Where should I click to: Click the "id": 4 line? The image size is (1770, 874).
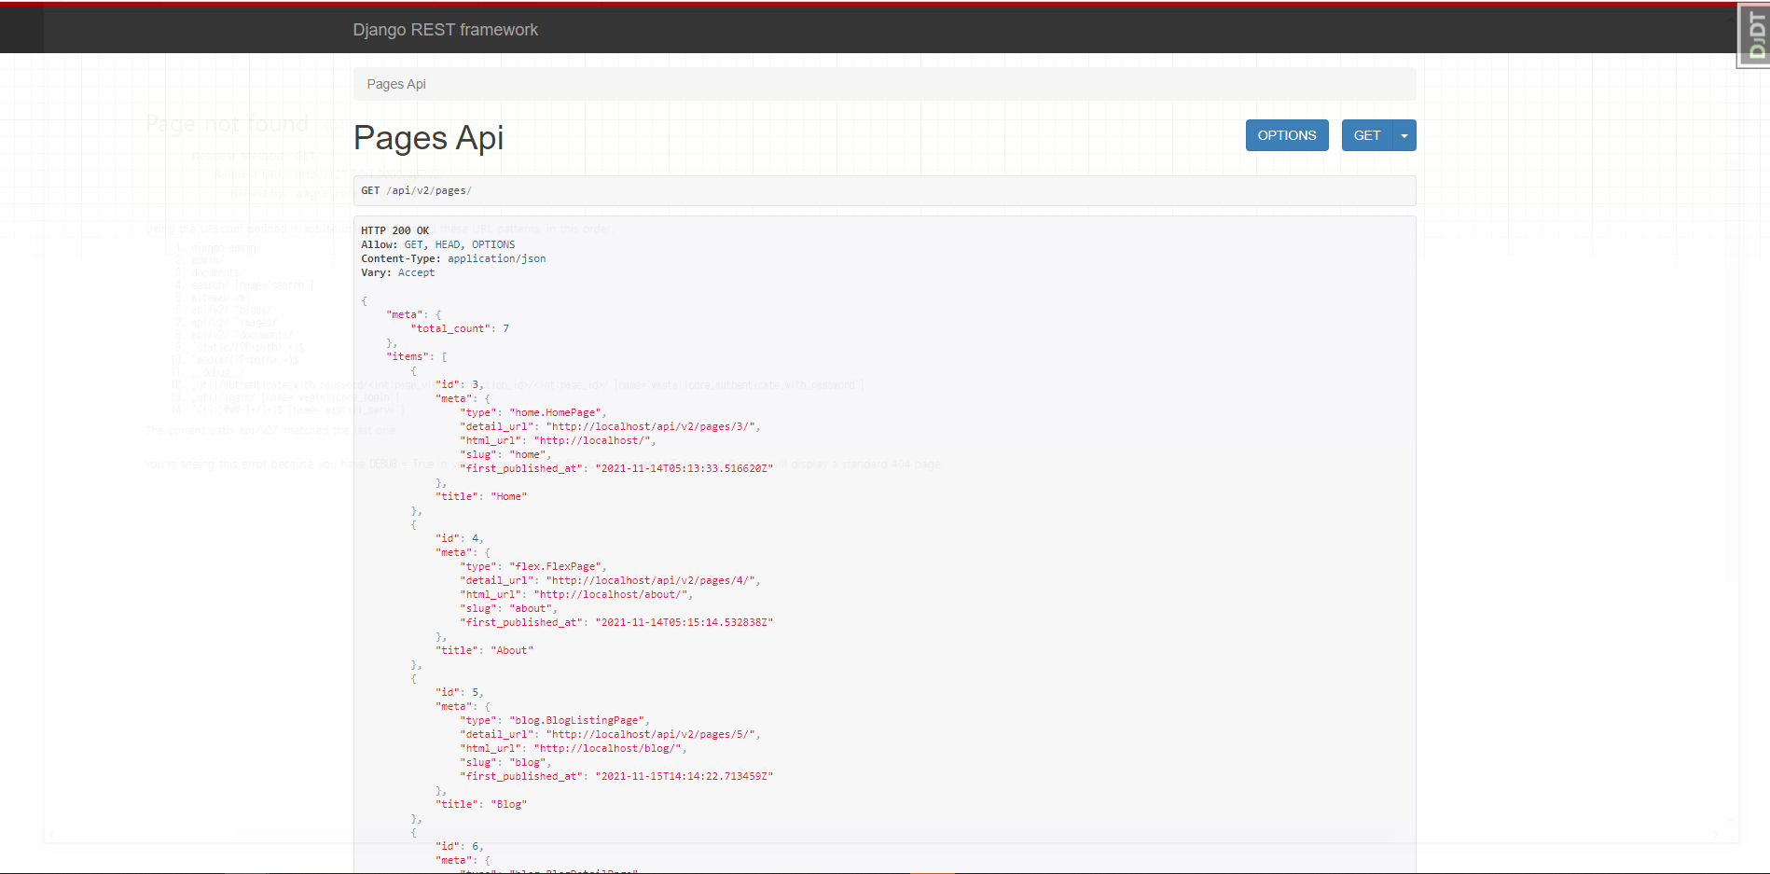point(459,538)
